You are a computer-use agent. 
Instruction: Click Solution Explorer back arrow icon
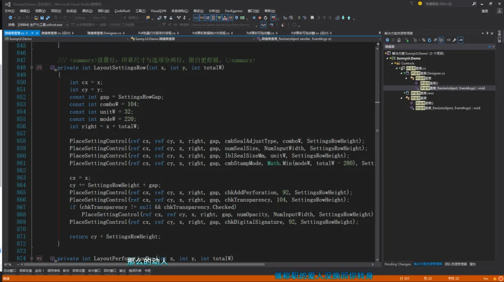click(x=387, y=40)
